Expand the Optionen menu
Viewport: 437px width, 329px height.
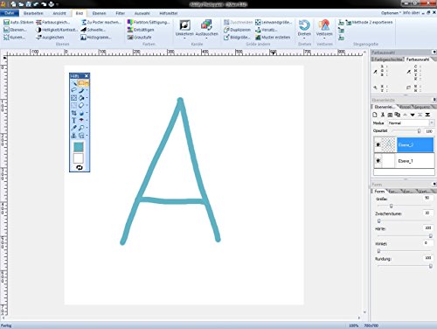pyautogui.click(x=391, y=13)
